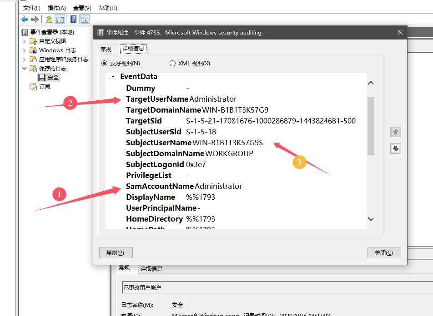Select the XML 视图 radio button
This screenshot has width=433, height=316.
tap(172, 64)
